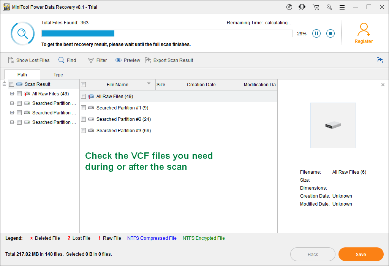
Task: Click the All Raw Files list drive icon
Action: (91, 96)
